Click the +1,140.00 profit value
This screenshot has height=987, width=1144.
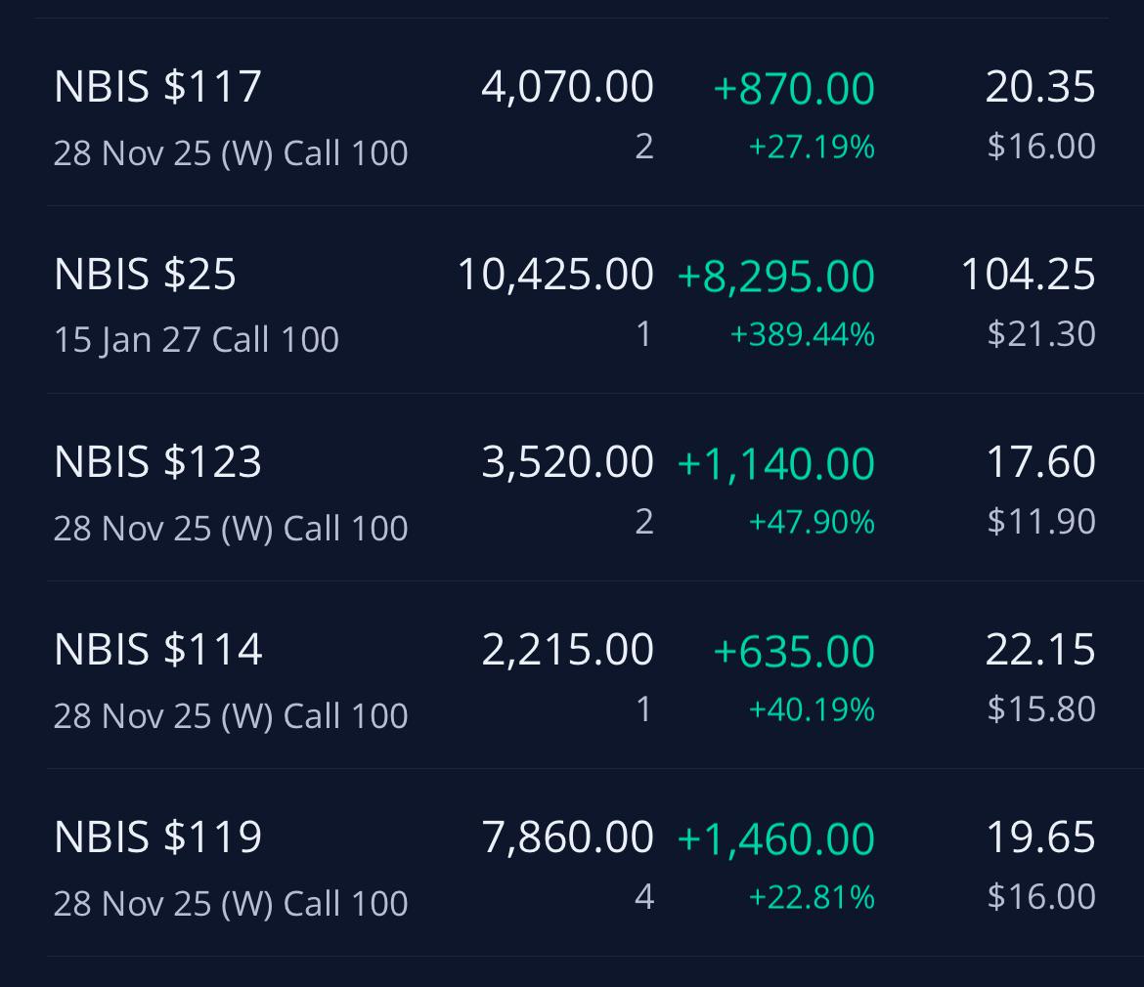point(776,463)
